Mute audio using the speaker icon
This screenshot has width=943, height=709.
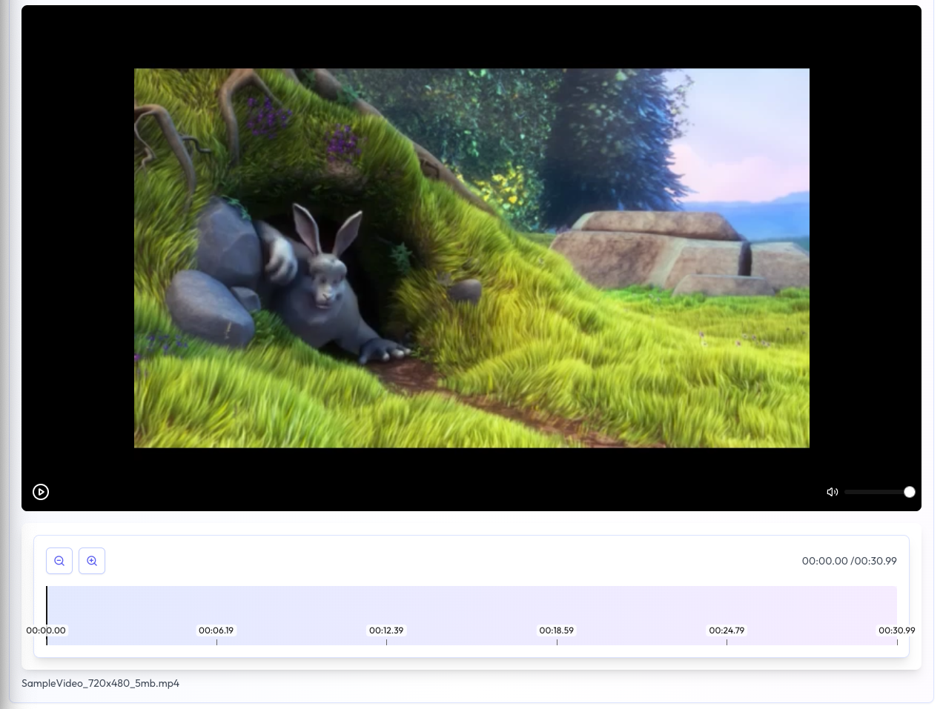click(833, 492)
